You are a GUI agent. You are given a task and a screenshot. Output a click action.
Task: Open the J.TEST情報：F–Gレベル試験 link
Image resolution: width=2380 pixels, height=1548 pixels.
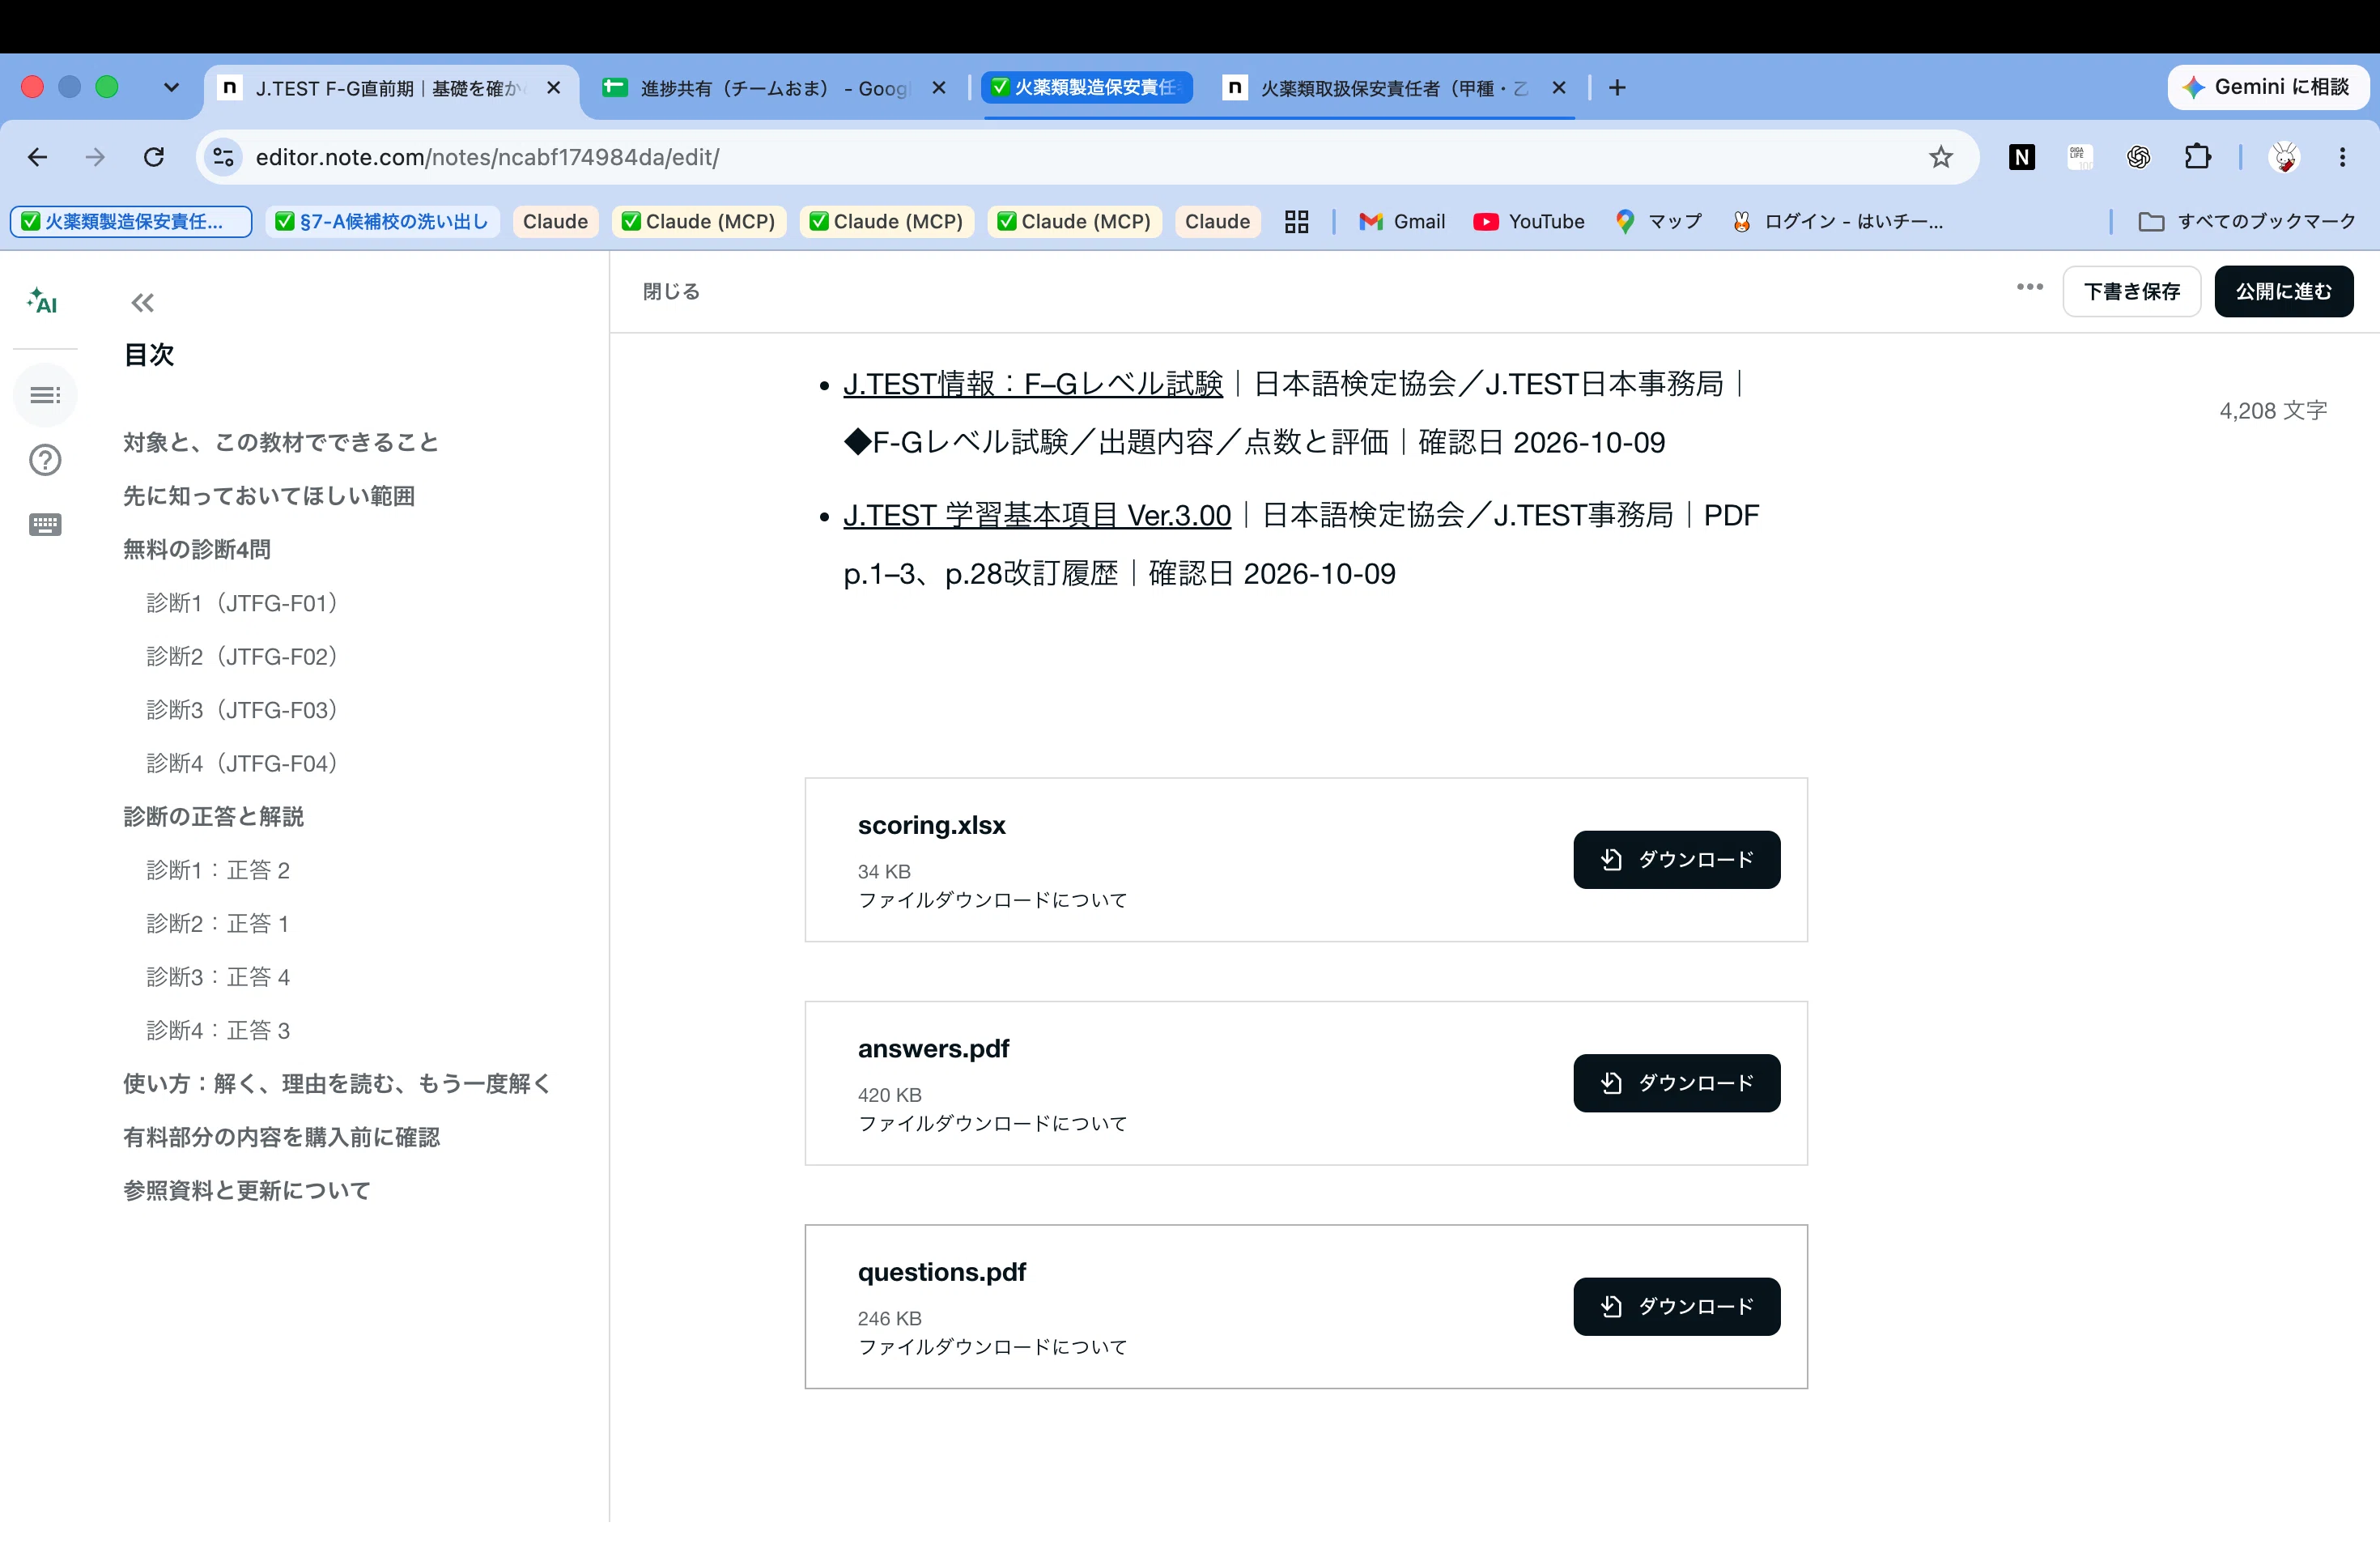click(x=1032, y=384)
